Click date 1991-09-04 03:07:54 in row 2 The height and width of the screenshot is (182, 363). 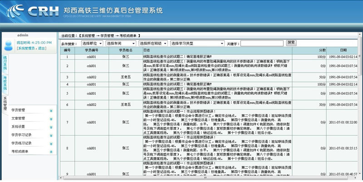(x=343, y=66)
